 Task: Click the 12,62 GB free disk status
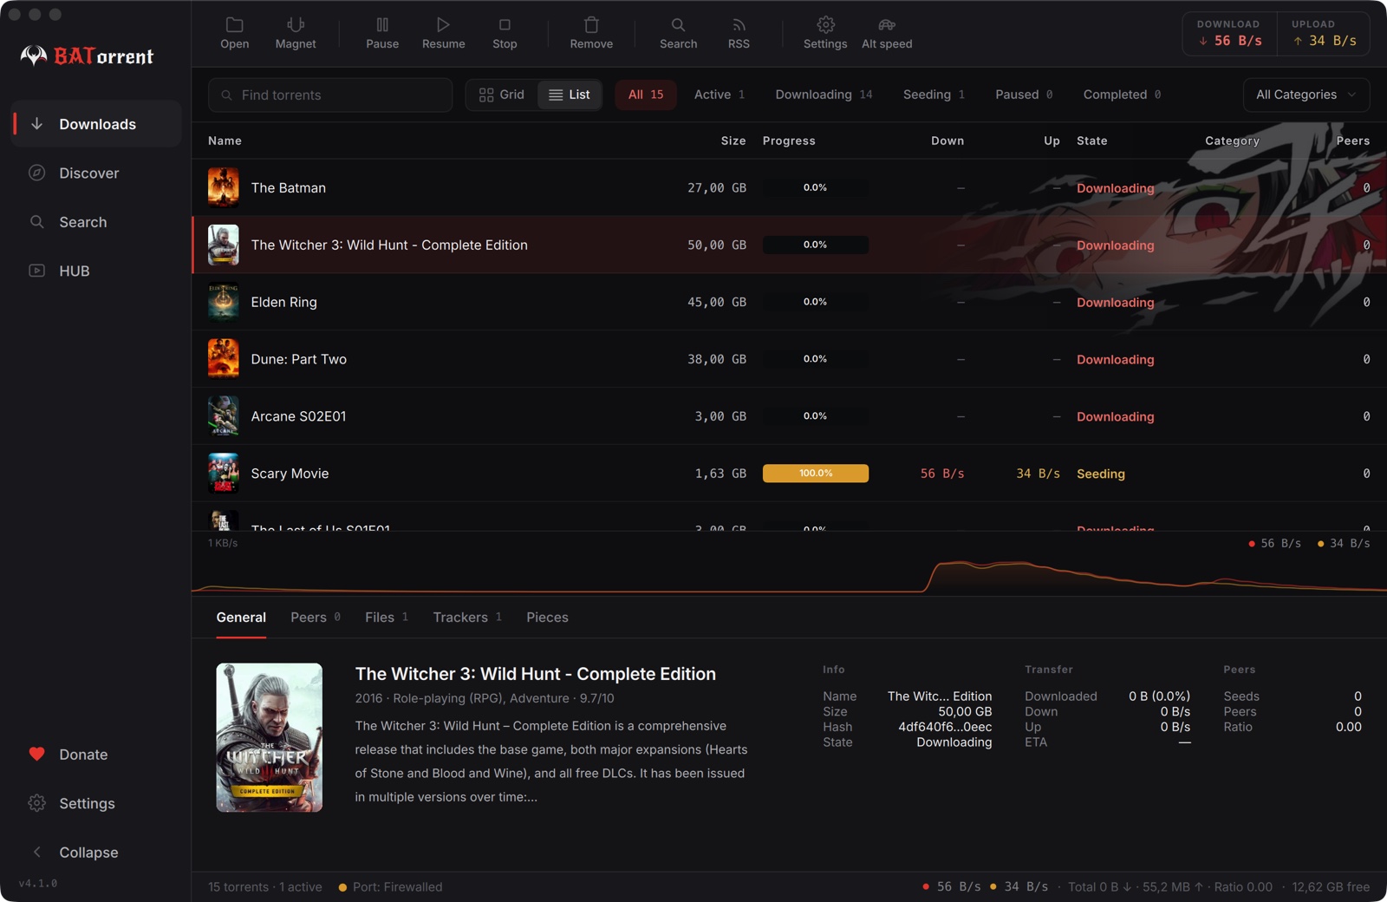[1331, 886]
